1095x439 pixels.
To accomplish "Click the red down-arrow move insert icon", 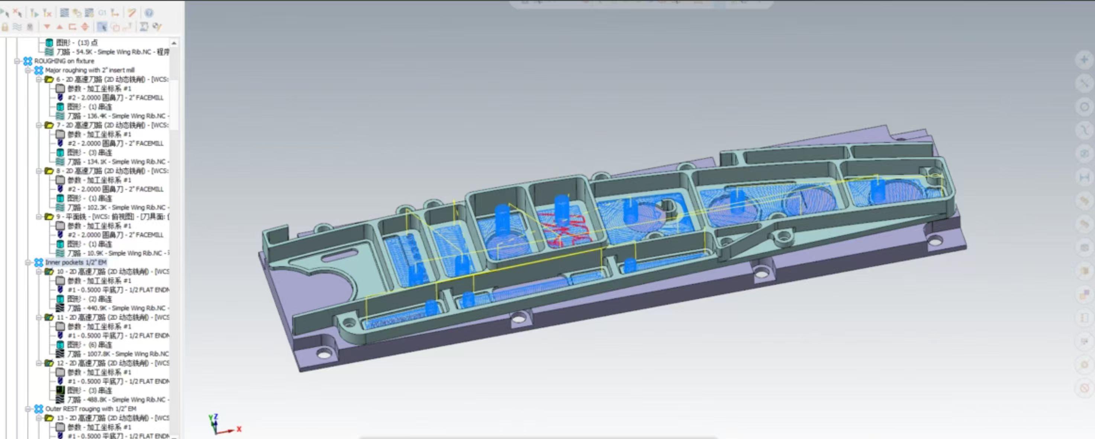I will coord(47,27).
